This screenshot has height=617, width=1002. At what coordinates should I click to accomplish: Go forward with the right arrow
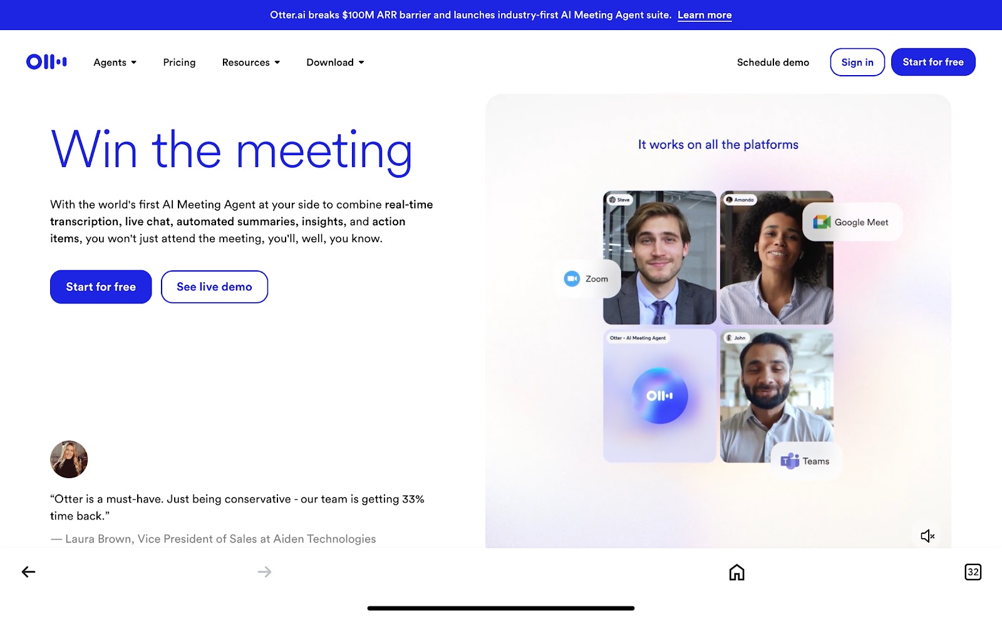point(264,571)
